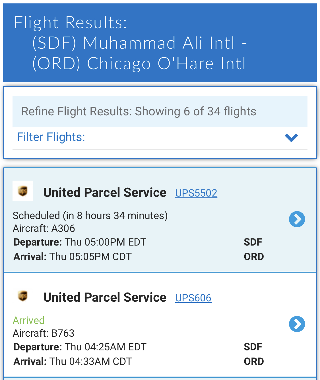
Task: Select United Parcel Service name for UPS5502
Action: click(x=105, y=193)
